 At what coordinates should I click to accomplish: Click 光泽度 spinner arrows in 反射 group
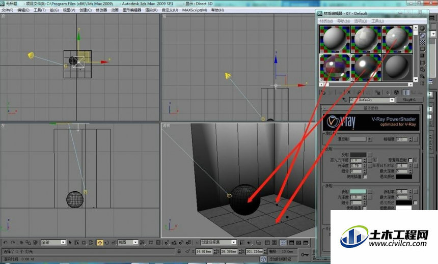[365, 165]
